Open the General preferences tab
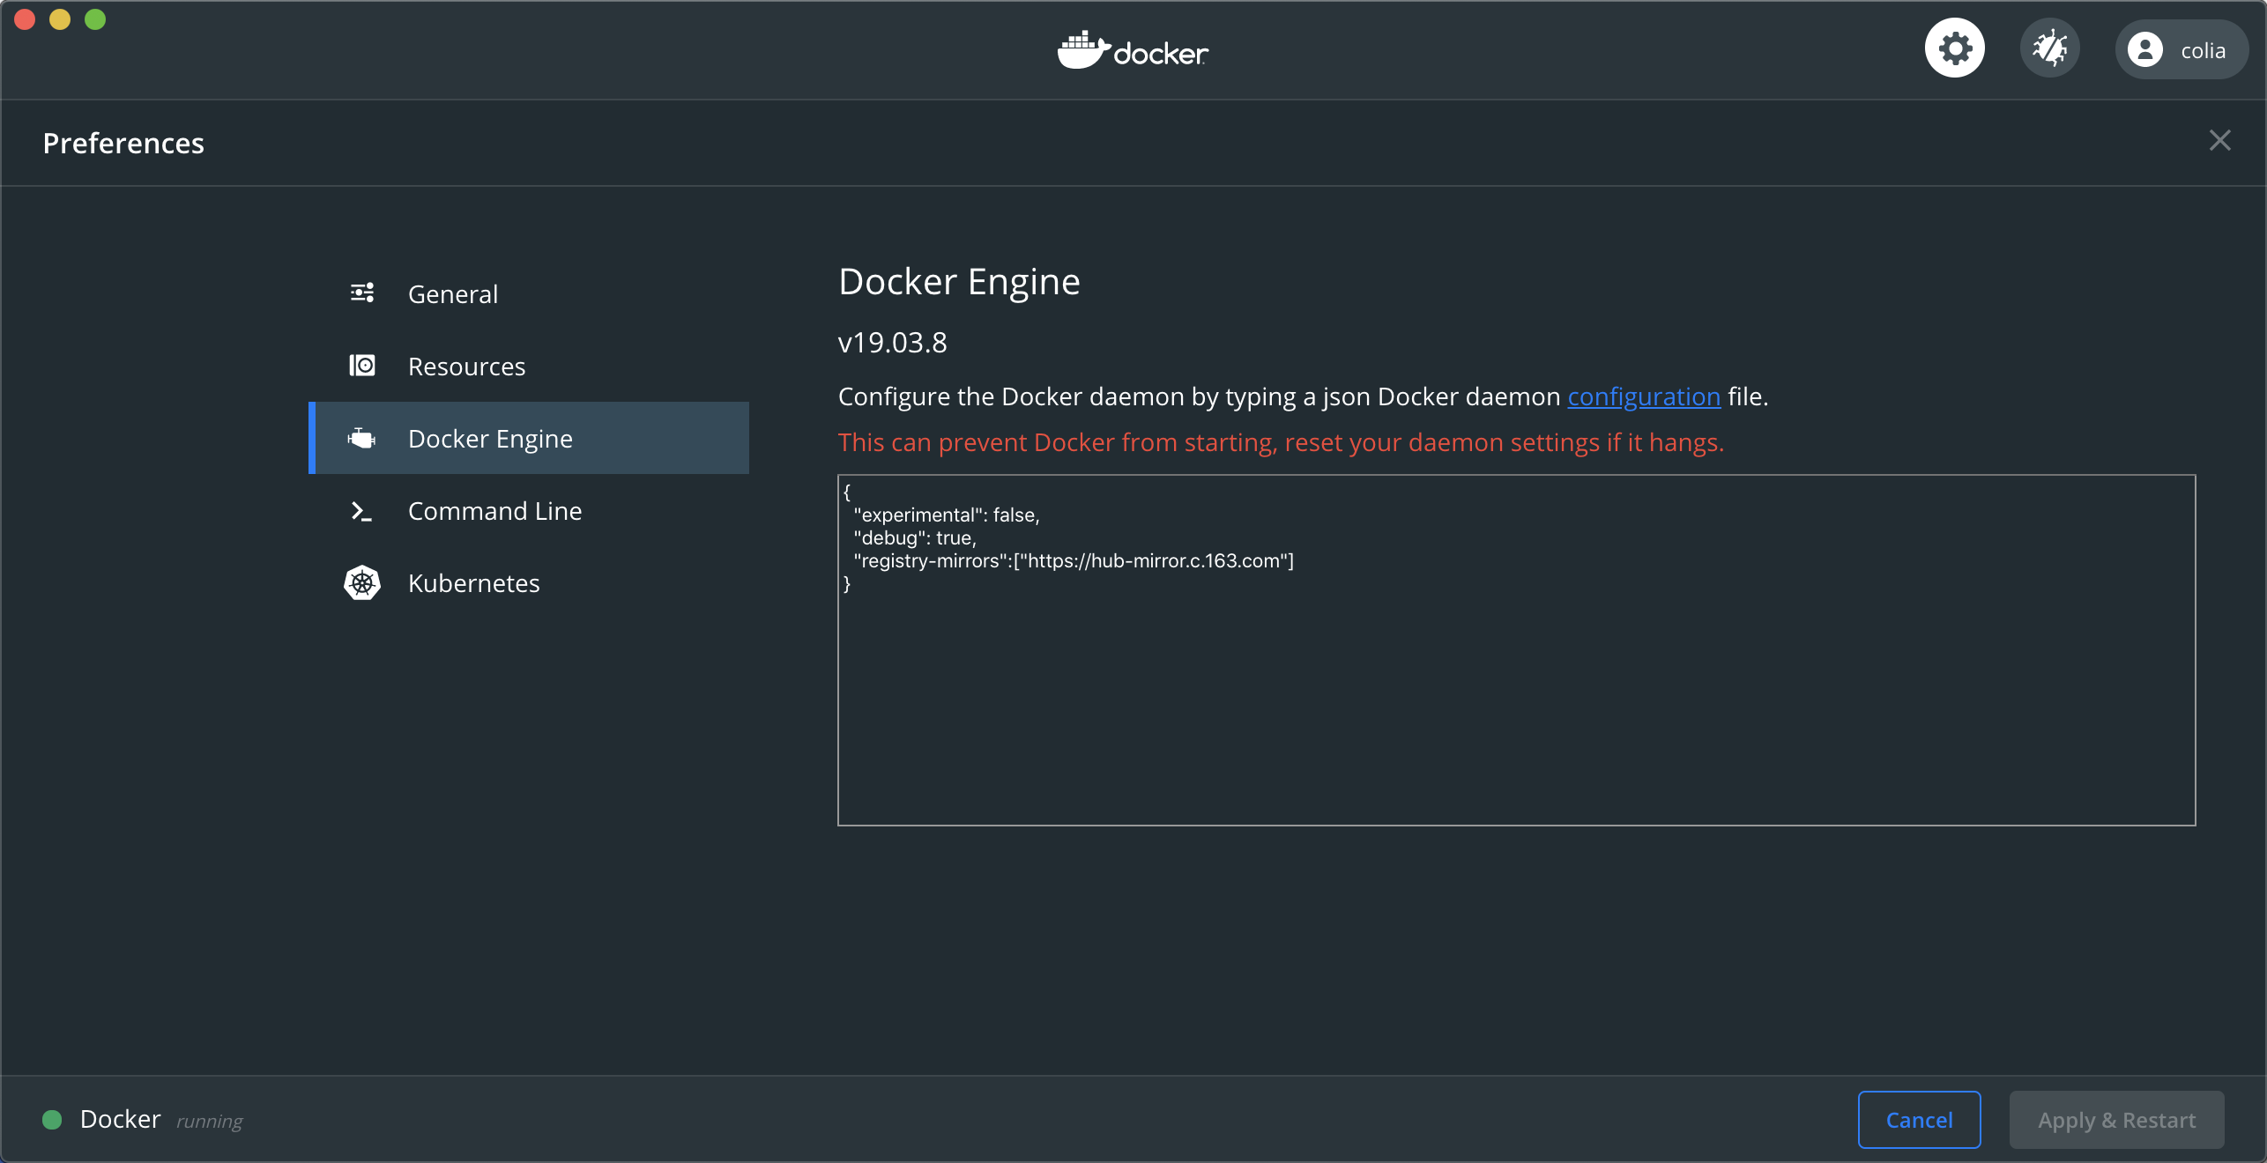Screen dimensions: 2267x1163 tap(452, 294)
